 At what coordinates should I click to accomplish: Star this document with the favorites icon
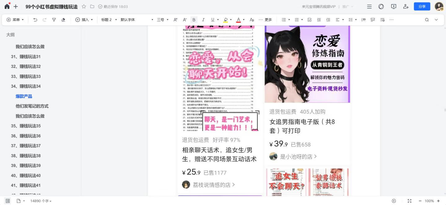[x=84, y=6]
